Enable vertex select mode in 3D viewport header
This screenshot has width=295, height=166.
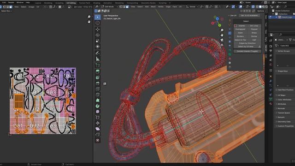(121, 7)
